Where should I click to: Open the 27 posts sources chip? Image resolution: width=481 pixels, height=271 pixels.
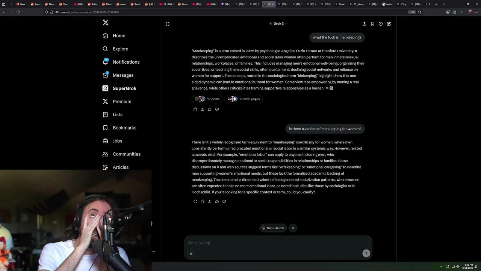pyautogui.click(x=207, y=99)
